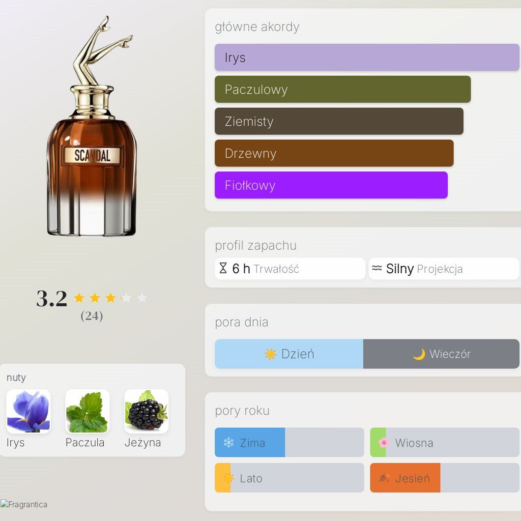Click the 6 h Trwałość box

tap(290, 268)
